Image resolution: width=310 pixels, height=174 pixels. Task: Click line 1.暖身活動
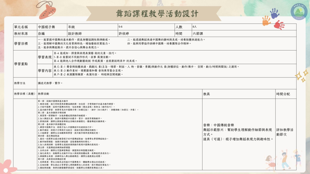click(x=77, y=104)
